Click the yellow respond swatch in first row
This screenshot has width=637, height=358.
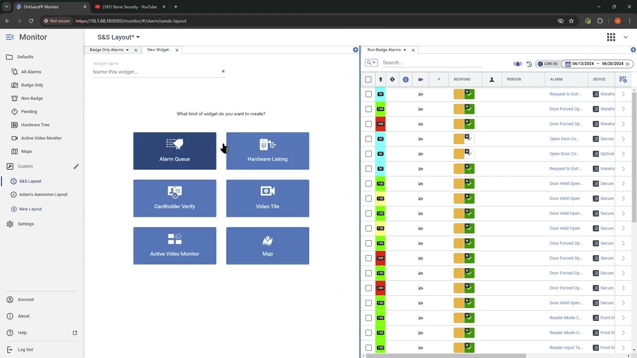(x=459, y=94)
